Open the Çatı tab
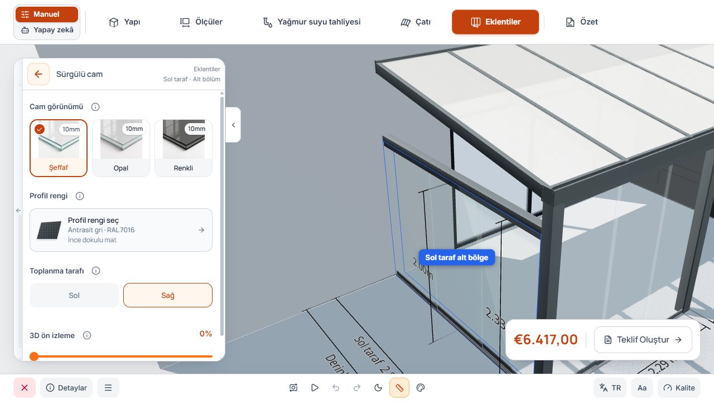This screenshot has height=401, width=714. [416, 22]
